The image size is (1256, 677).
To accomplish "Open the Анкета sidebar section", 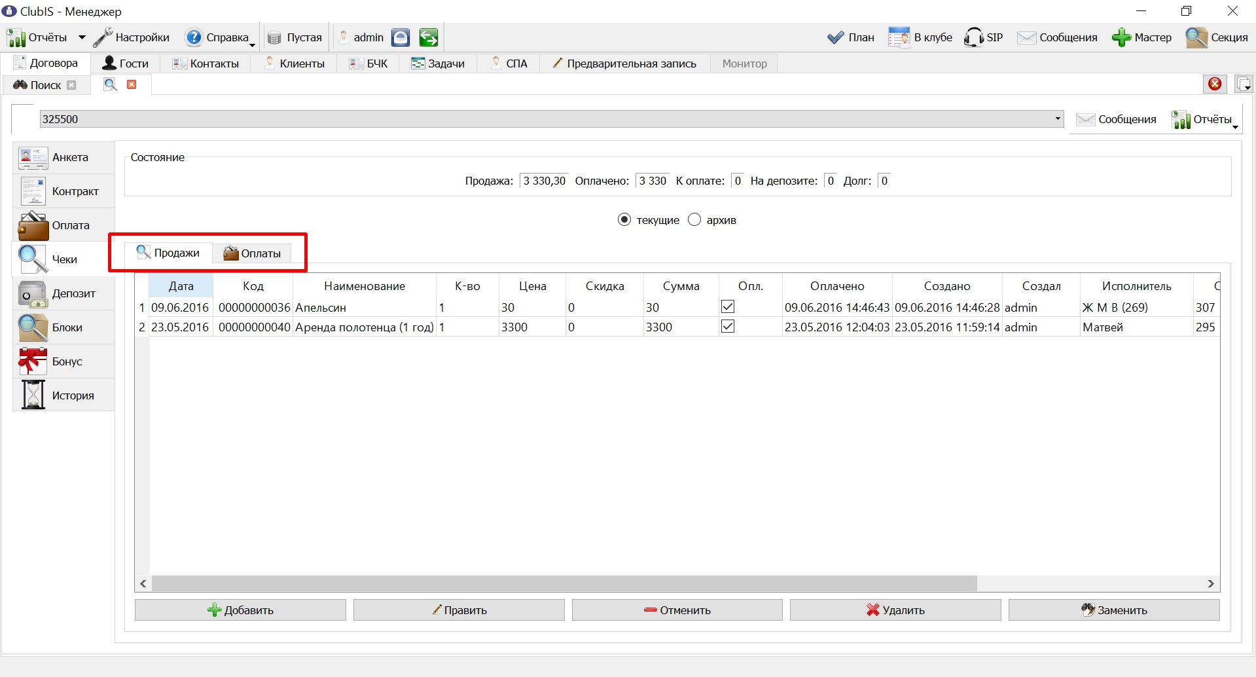I will (63, 157).
